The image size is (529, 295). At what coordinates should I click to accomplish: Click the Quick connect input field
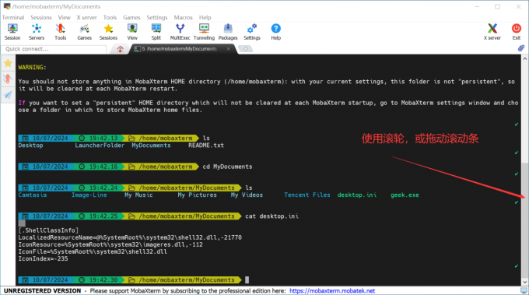point(54,49)
